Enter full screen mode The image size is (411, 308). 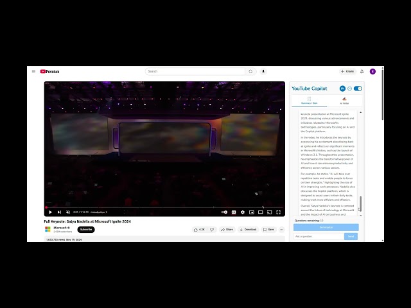(x=278, y=212)
